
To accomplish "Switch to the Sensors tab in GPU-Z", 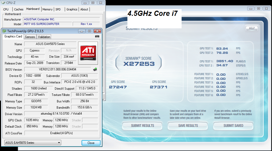I will pos(30,37).
